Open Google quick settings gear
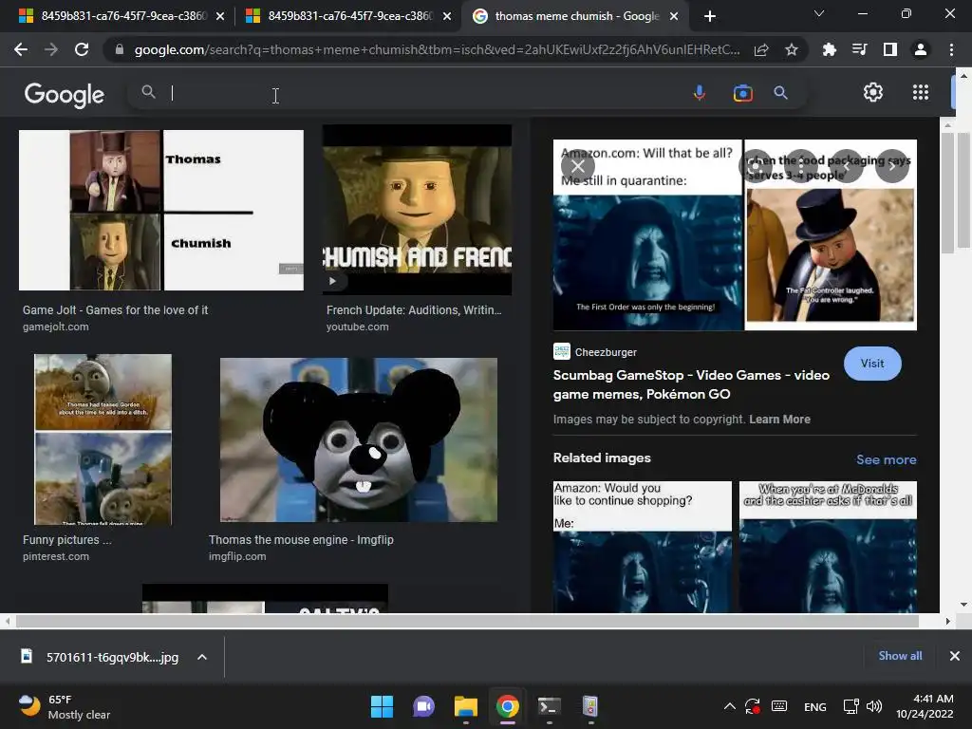This screenshot has width=972, height=729. click(x=873, y=92)
